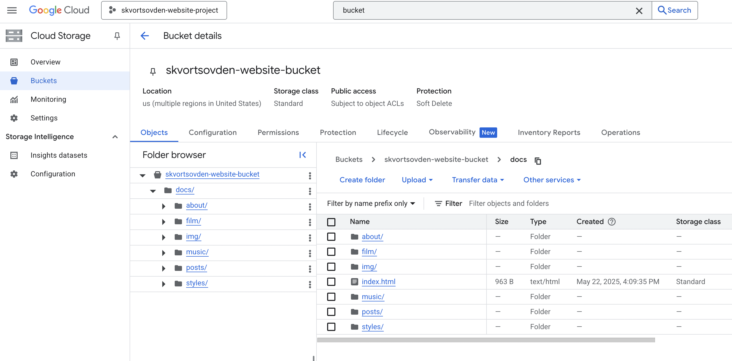Viewport: 732px width, 361px height.
Task: Open the hamburger navigation menu
Action: [12, 10]
